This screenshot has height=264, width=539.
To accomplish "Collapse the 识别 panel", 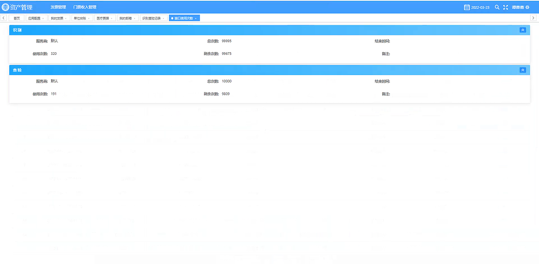I will pyautogui.click(x=523, y=30).
